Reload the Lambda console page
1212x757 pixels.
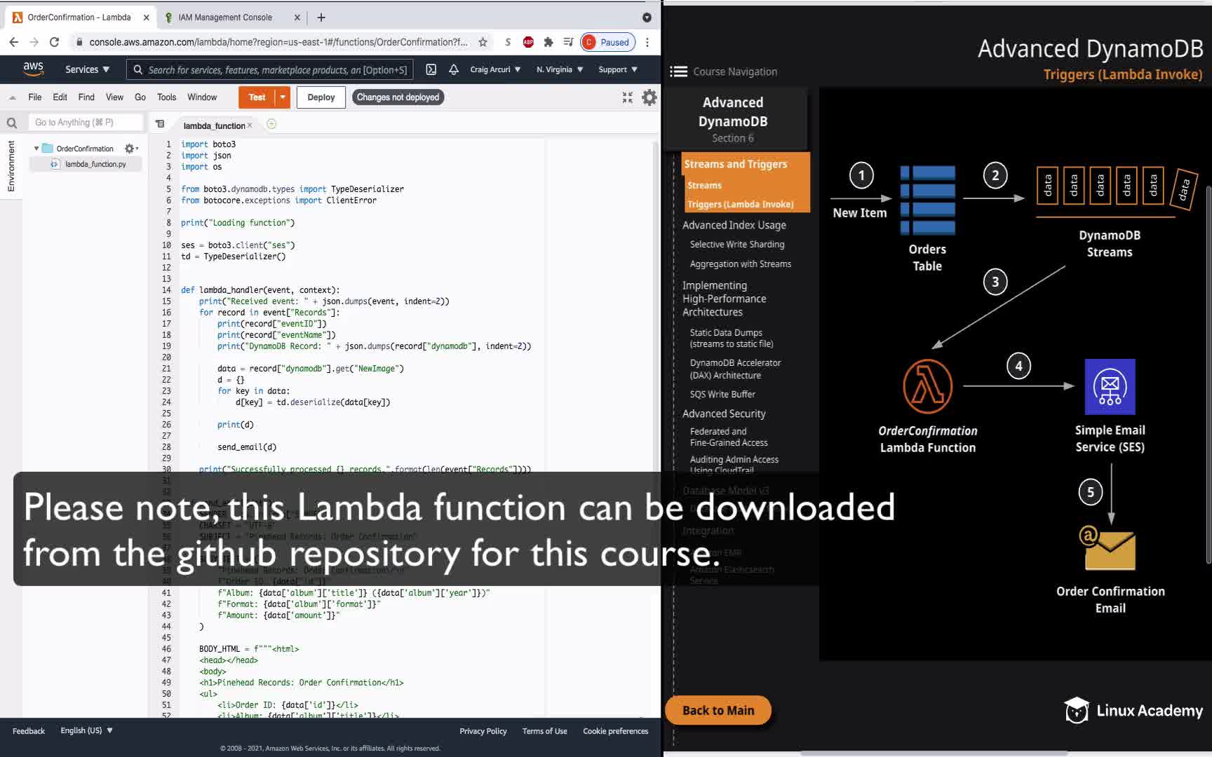coord(54,42)
